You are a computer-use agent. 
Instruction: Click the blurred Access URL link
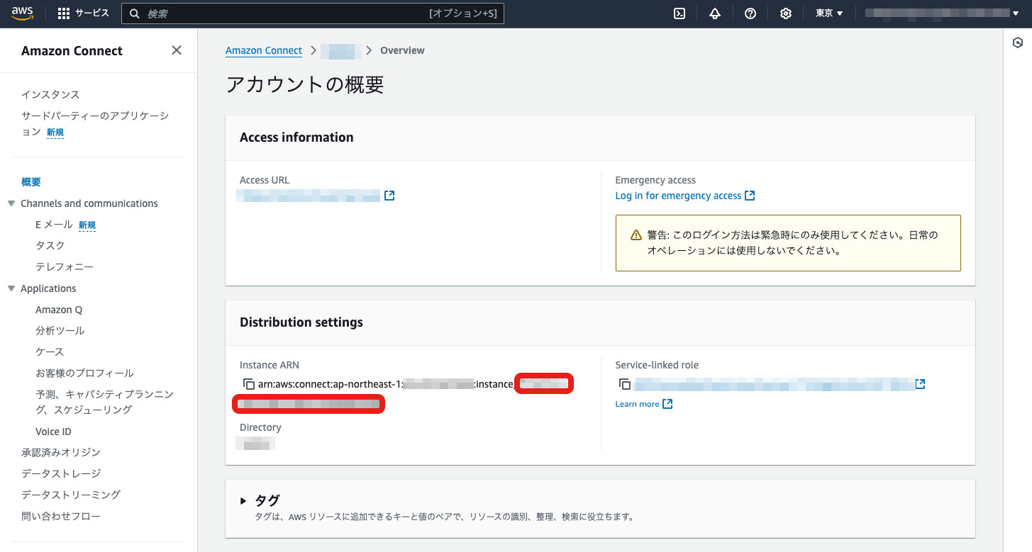click(309, 196)
